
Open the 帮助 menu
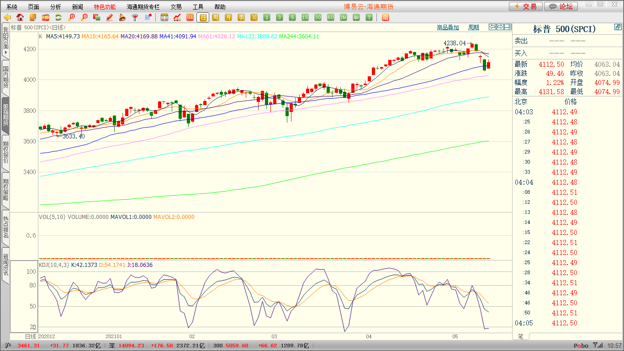click(220, 7)
